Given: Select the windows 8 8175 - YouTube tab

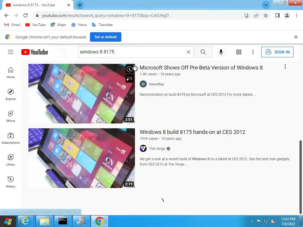Looking at the screenshot, I should click(x=38, y=5).
